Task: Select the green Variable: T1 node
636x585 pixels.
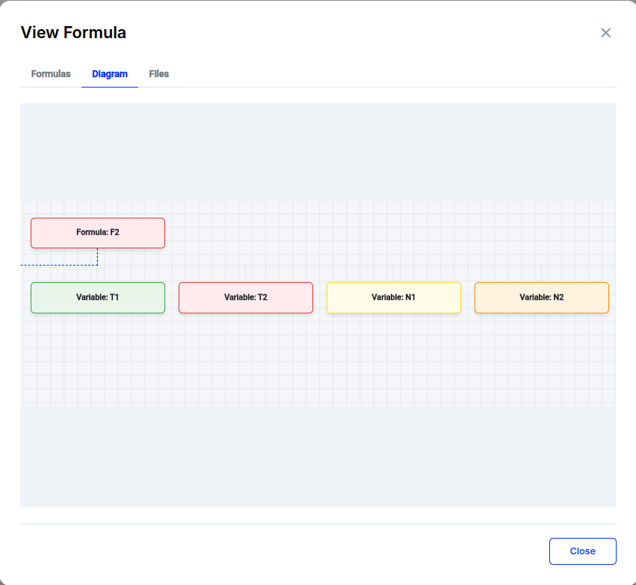Action: click(x=98, y=298)
